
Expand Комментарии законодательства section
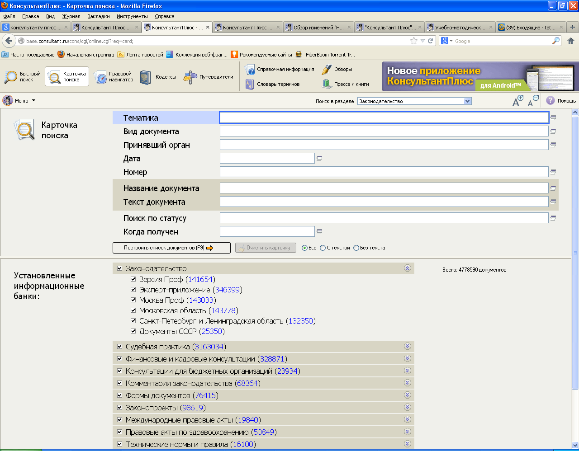click(408, 383)
